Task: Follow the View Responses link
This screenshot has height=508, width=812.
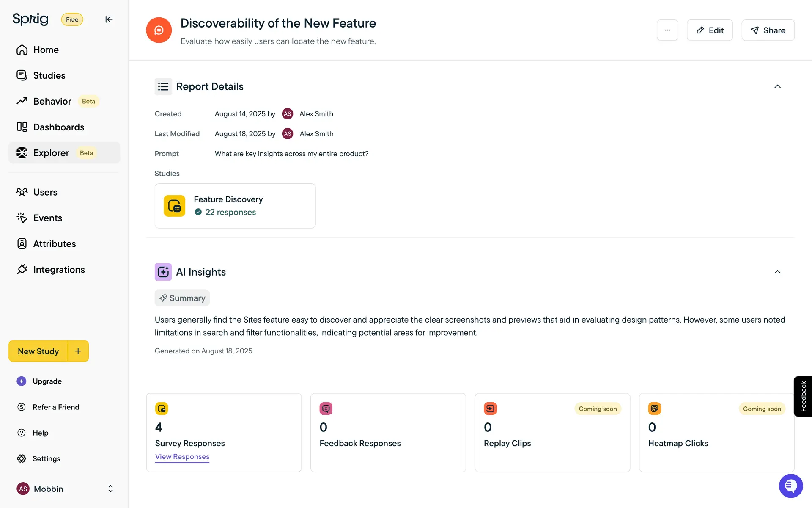Action: coord(182,456)
